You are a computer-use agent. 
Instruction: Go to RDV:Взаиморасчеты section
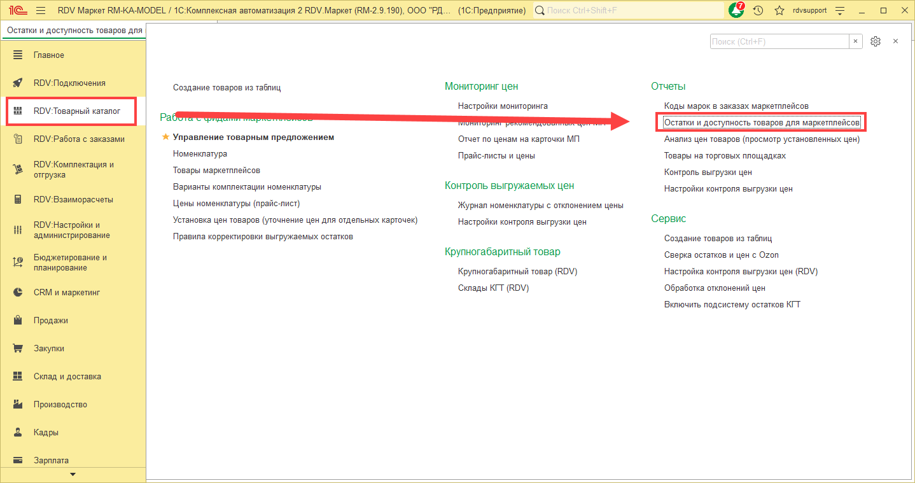click(x=73, y=199)
